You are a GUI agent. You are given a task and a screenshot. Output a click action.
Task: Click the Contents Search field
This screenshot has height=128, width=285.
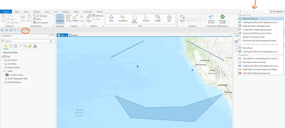(x=30, y=41)
